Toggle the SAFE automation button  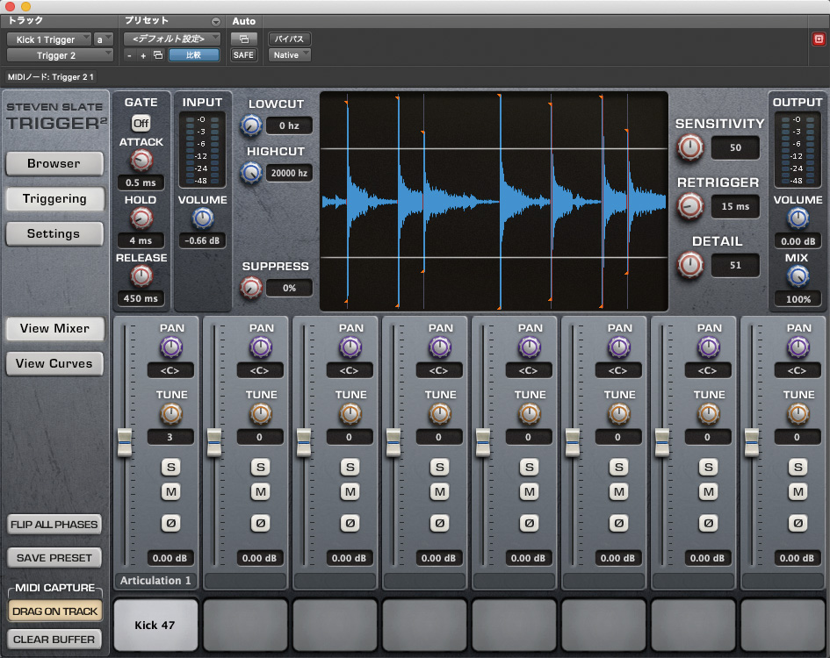coord(243,55)
